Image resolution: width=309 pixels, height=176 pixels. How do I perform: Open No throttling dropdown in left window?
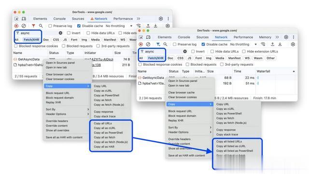pyautogui.click(x=119, y=26)
